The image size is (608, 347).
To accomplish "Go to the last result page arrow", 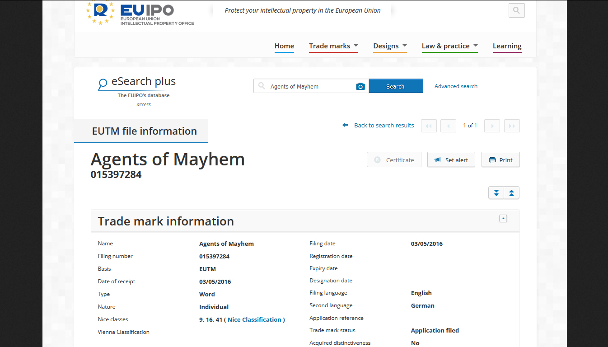I will click(512, 126).
